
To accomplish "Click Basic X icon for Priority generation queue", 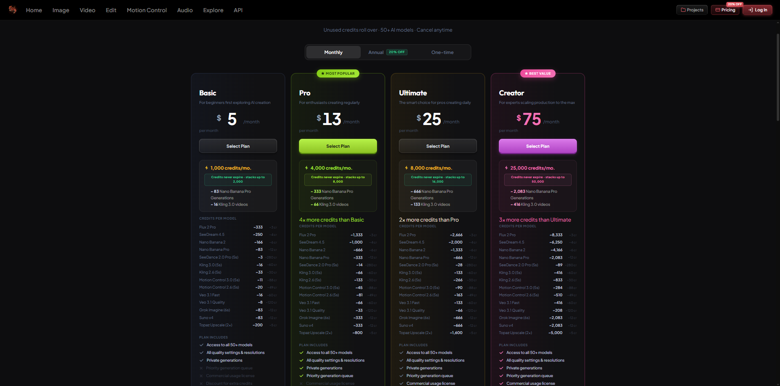I will (201, 368).
